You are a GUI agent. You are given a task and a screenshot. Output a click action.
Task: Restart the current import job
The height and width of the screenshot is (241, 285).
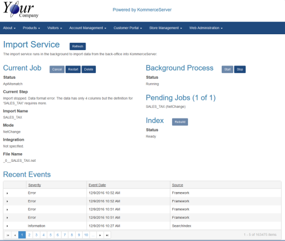tap(73, 70)
